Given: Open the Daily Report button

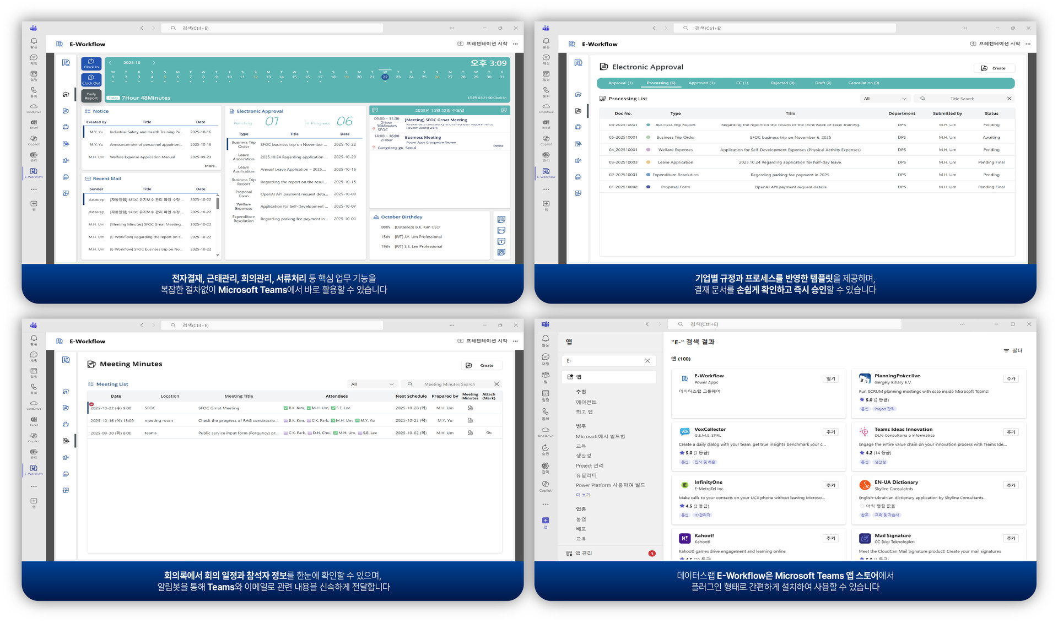Looking at the screenshot, I should [x=91, y=96].
